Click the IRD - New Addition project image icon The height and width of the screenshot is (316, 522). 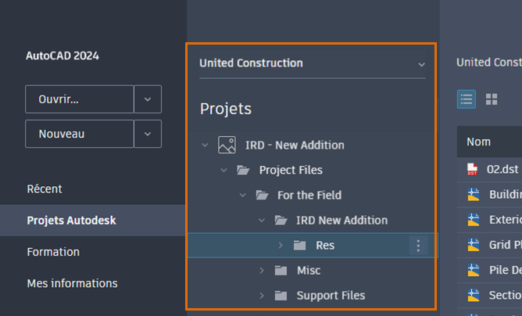pos(227,145)
